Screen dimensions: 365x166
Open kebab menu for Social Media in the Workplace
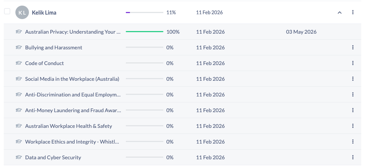pos(353,79)
